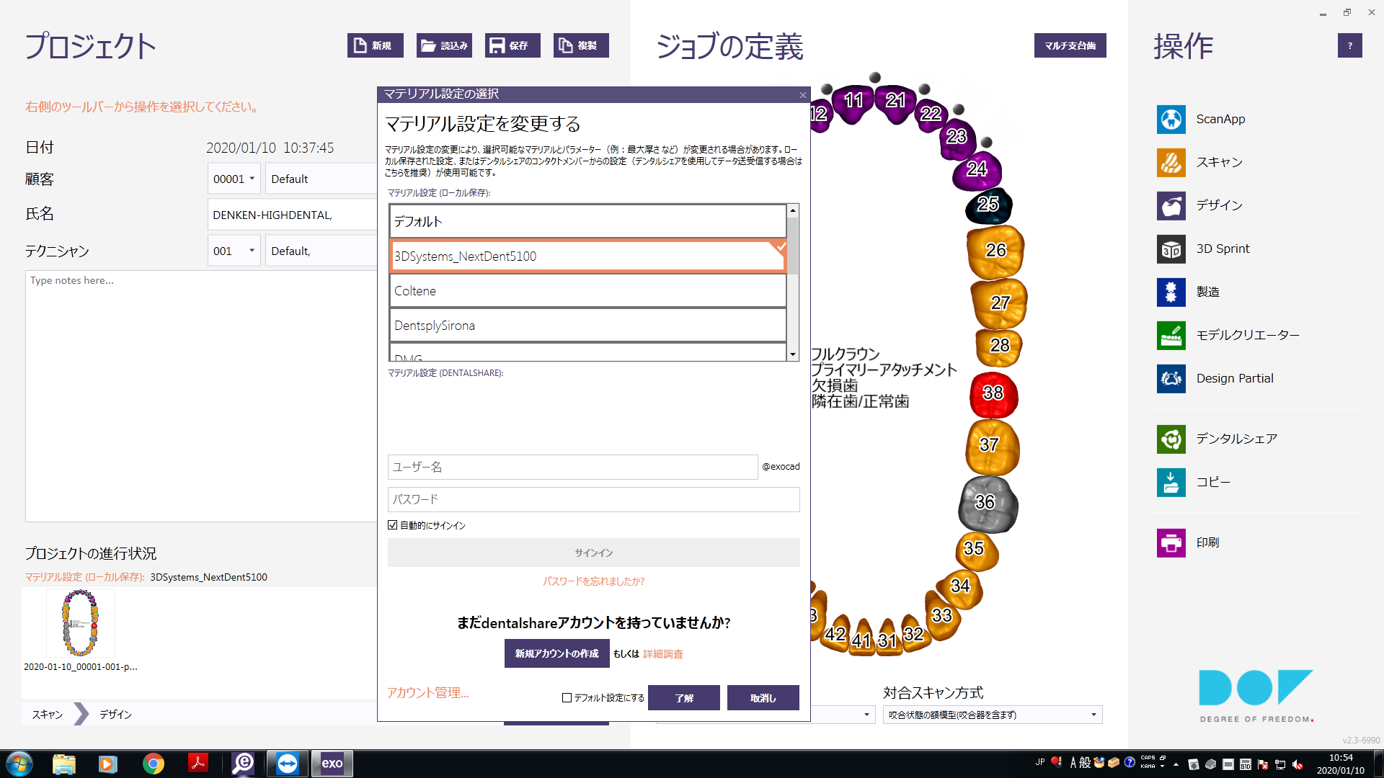This screenshot has width=1384, height=778.
Task: Open ScanApp from the operations panel
Action: point(1171,120)
